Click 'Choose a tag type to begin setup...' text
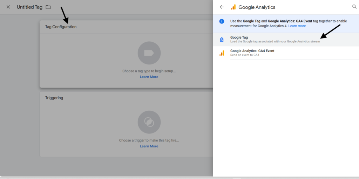This screenshot has width=359, height=179. coord(149,71)
